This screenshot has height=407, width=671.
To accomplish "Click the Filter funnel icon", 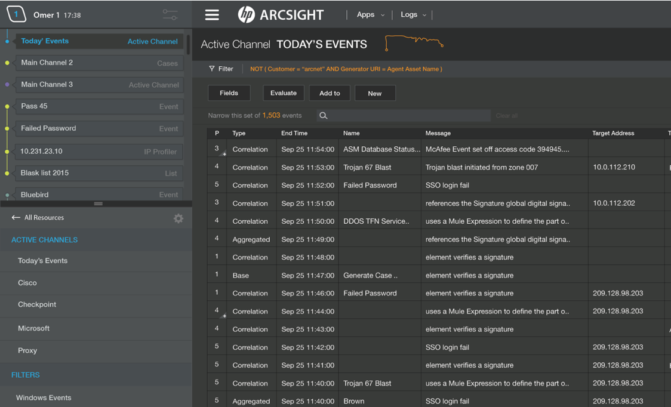I will point(211,69).
